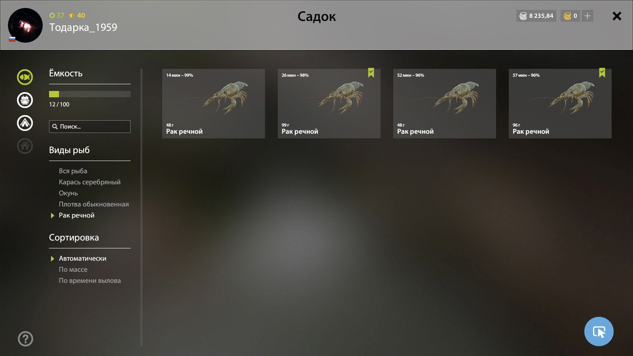Select the second sidebar inventory icon
The width and height of the screenshot is (633, 356).
tap(25, 100)
